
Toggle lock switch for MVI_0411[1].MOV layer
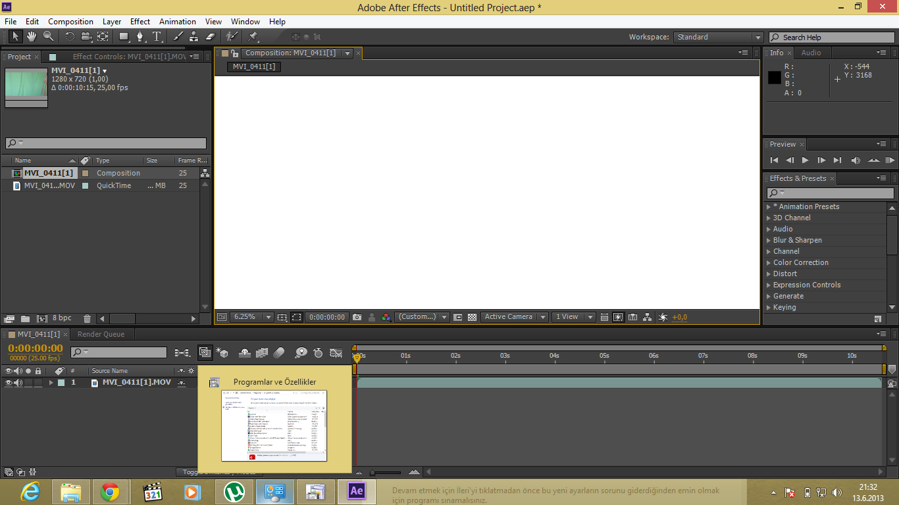point(38,383)
